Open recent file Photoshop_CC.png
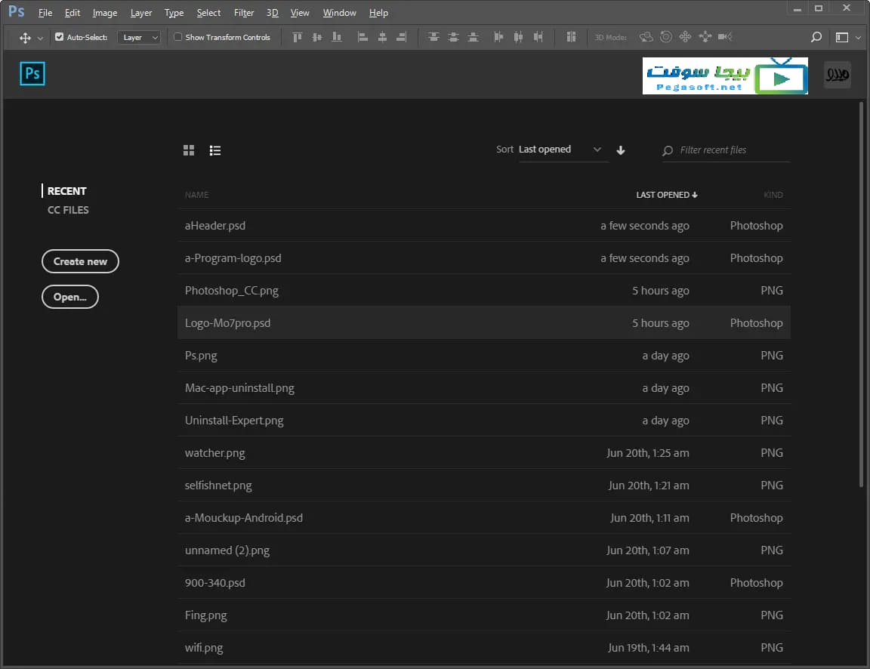Screen dimensions: 870x669 coord(484,290)
